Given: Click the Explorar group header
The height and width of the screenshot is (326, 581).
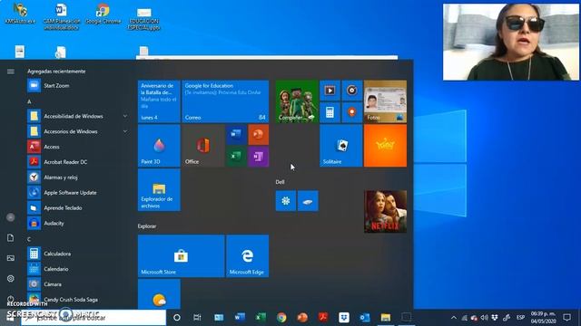Looking at the screenshot, I should [x=147, y=226].
